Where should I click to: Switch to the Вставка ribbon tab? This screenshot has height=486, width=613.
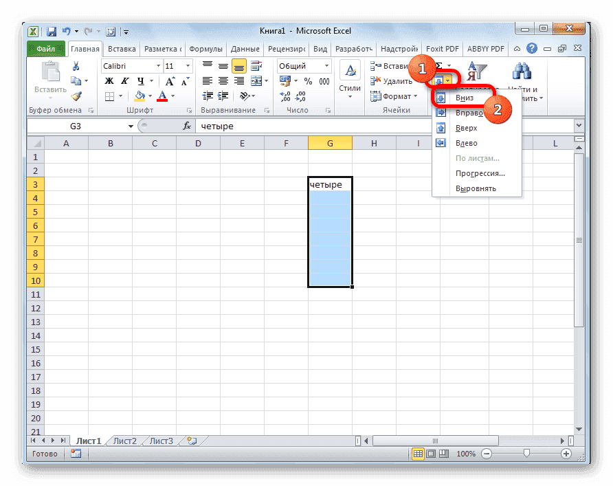tap(121, 49)
